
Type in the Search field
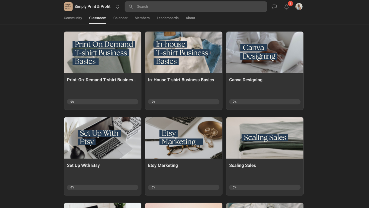[x=200, y=7]
